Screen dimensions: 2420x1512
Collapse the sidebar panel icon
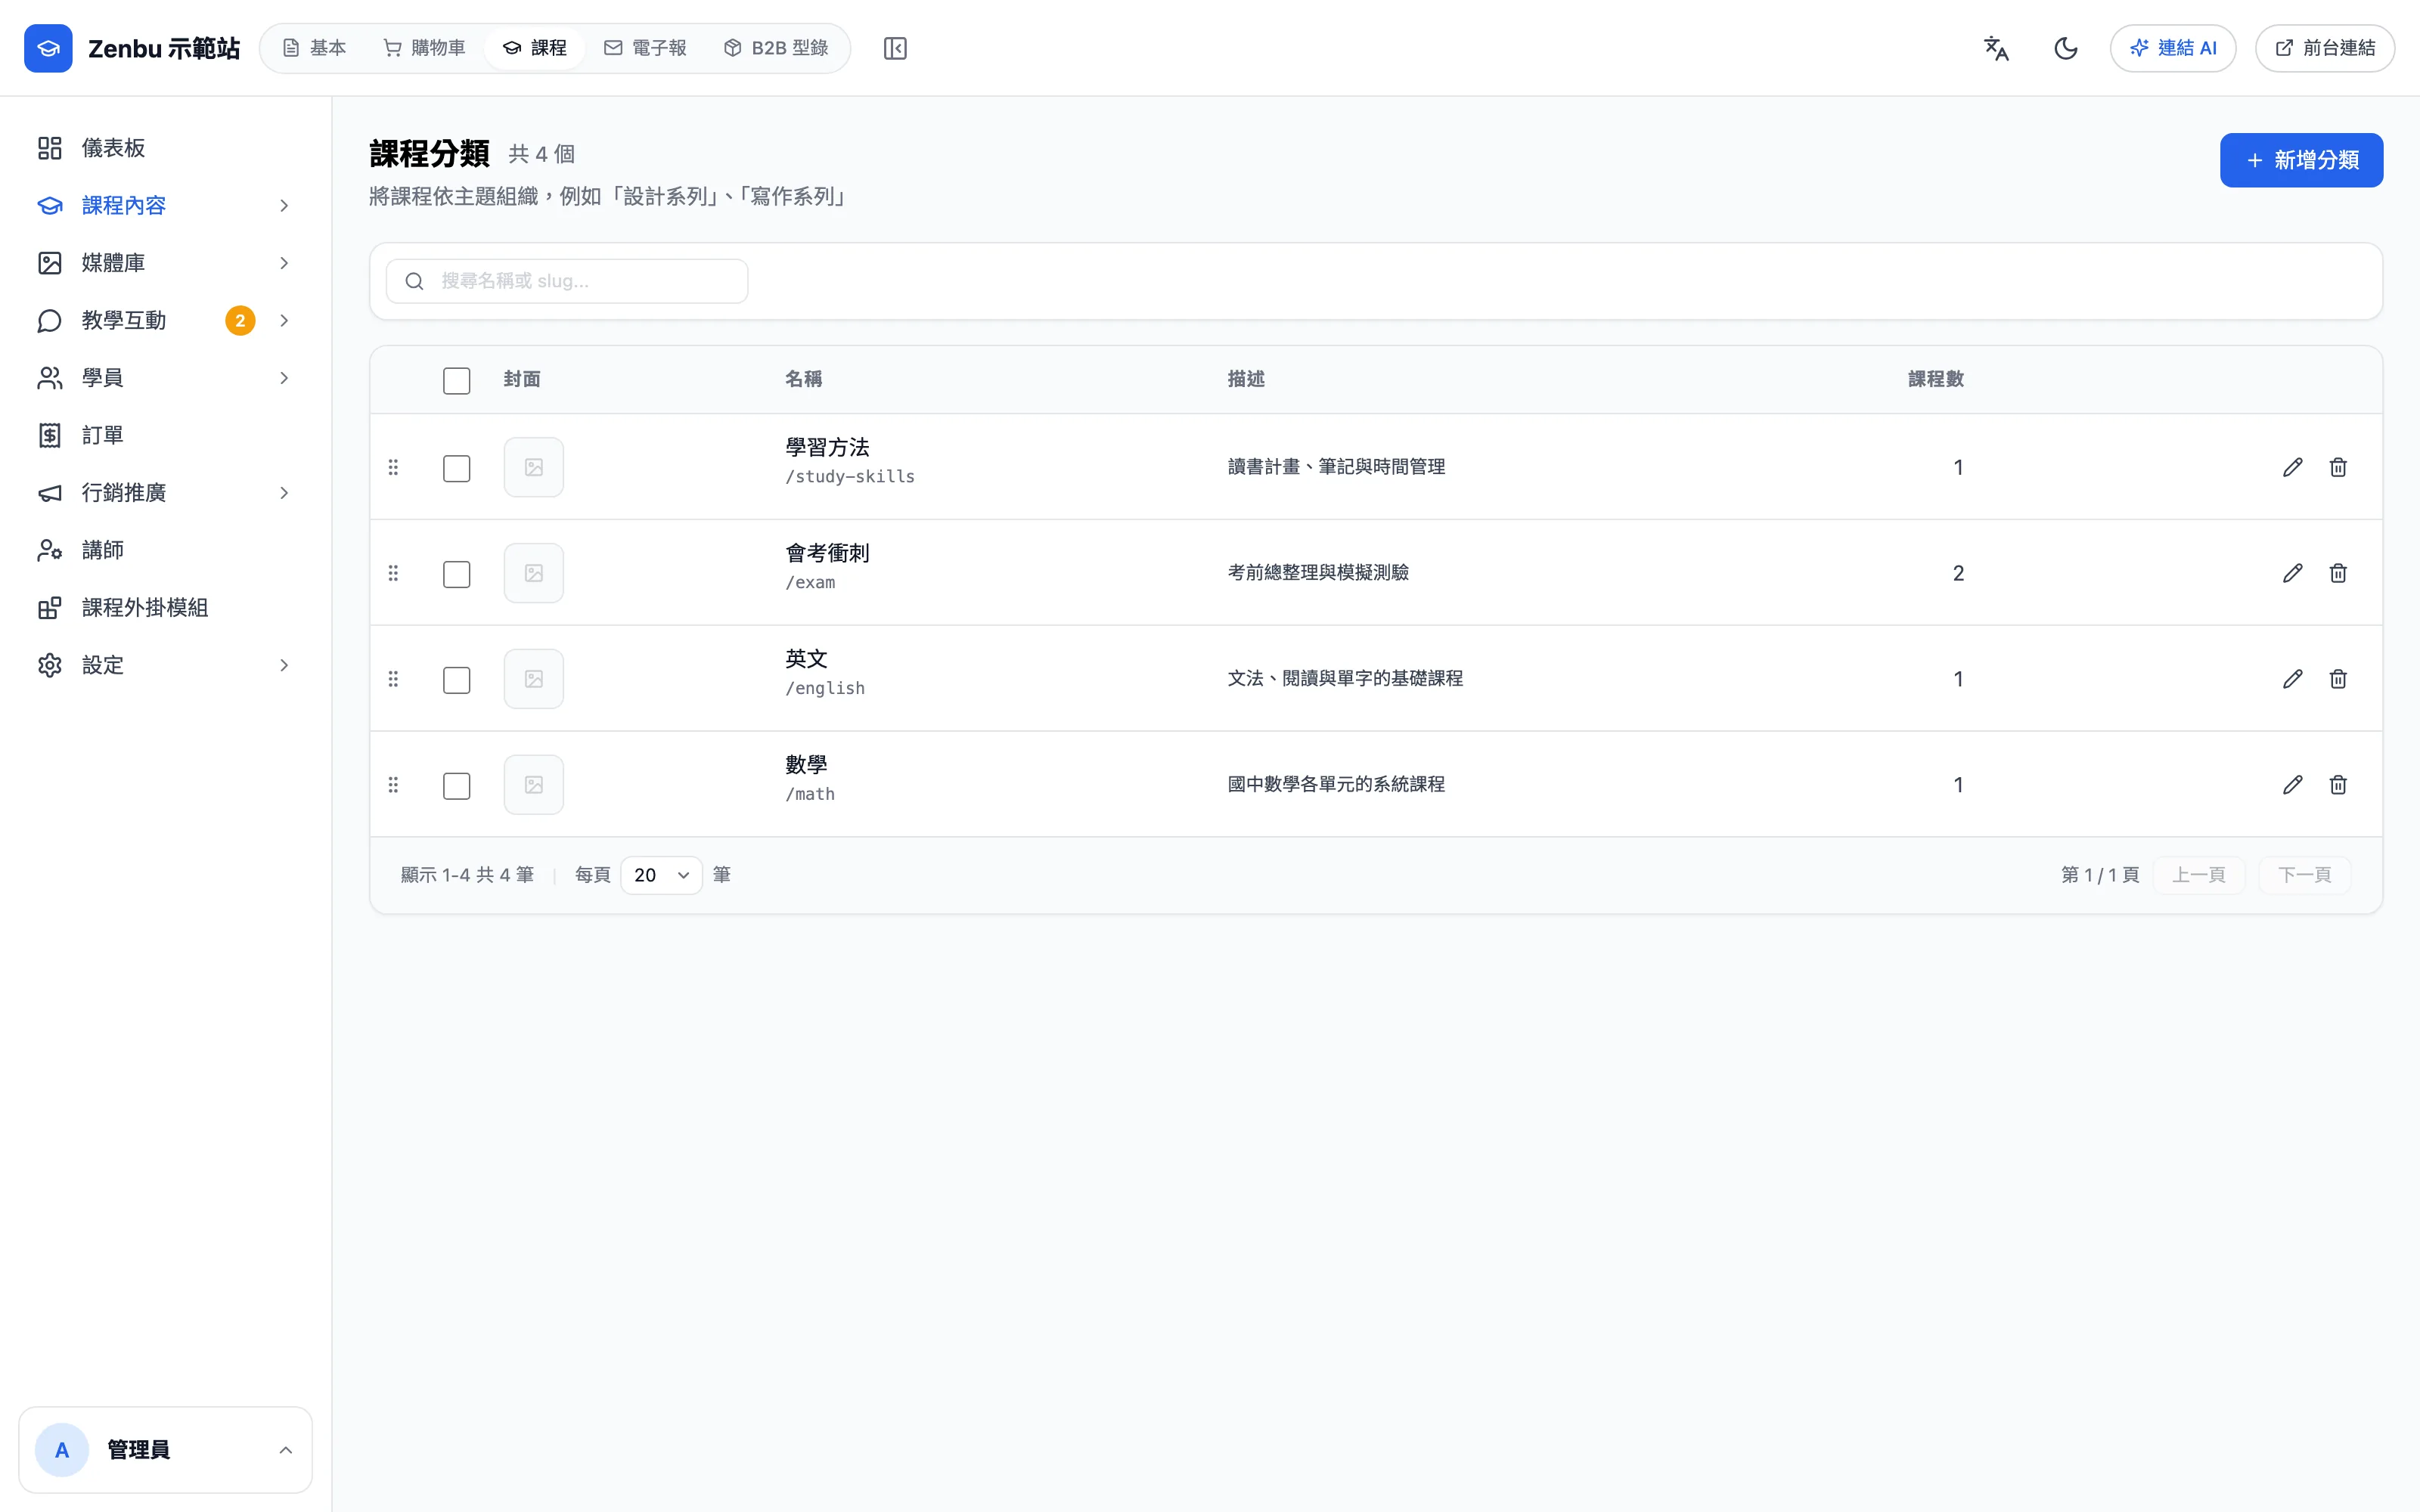pyautogui.click(x=895, y=48)
